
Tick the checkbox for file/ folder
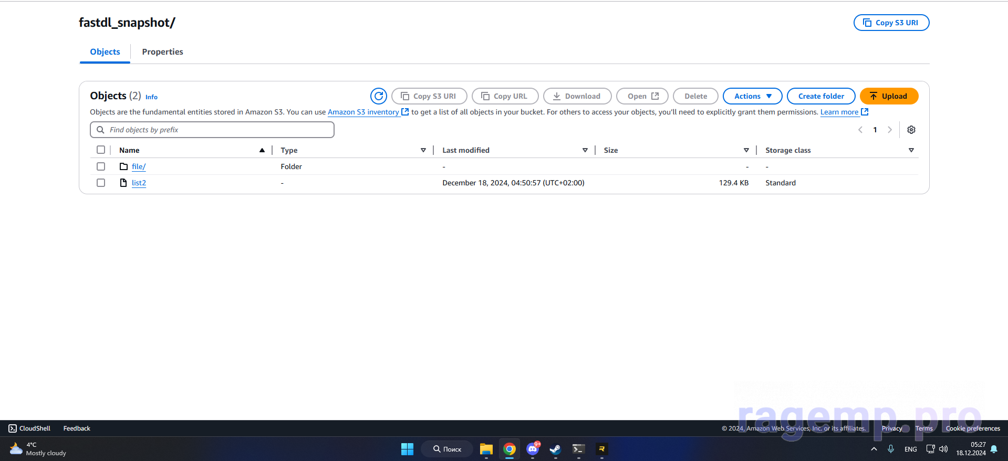click(101, 166)
